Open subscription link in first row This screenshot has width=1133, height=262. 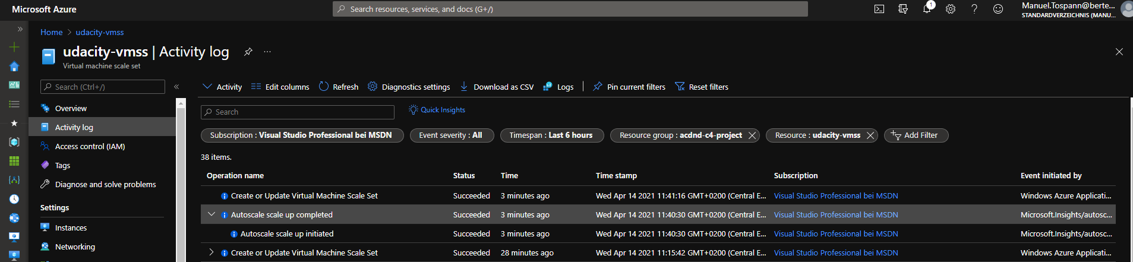836,195
